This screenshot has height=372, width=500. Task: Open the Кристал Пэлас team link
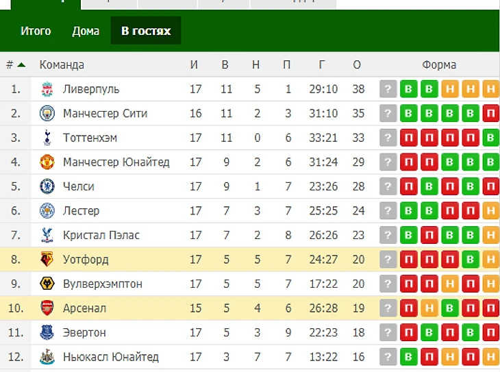(x=101, y=235)
